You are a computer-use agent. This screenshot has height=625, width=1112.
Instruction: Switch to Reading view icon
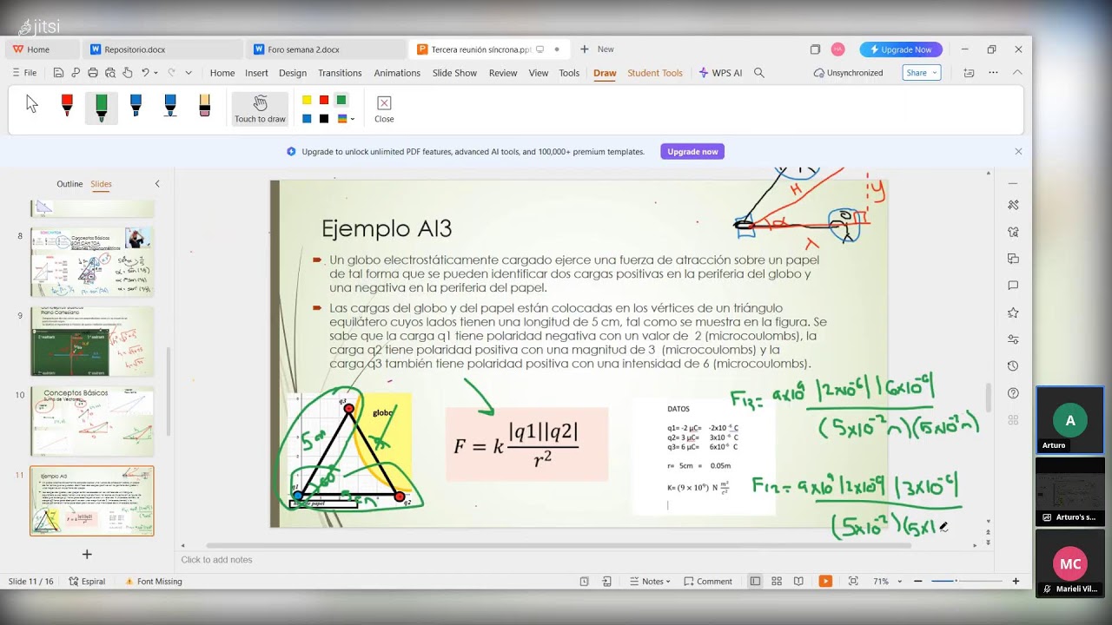[798, 582]
